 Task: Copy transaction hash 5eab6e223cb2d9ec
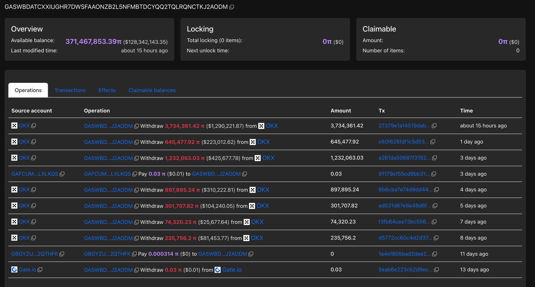[436, 270]
